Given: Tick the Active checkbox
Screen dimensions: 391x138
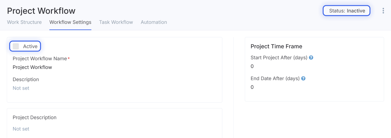Looking at the screenshot, I should point(16,46).
